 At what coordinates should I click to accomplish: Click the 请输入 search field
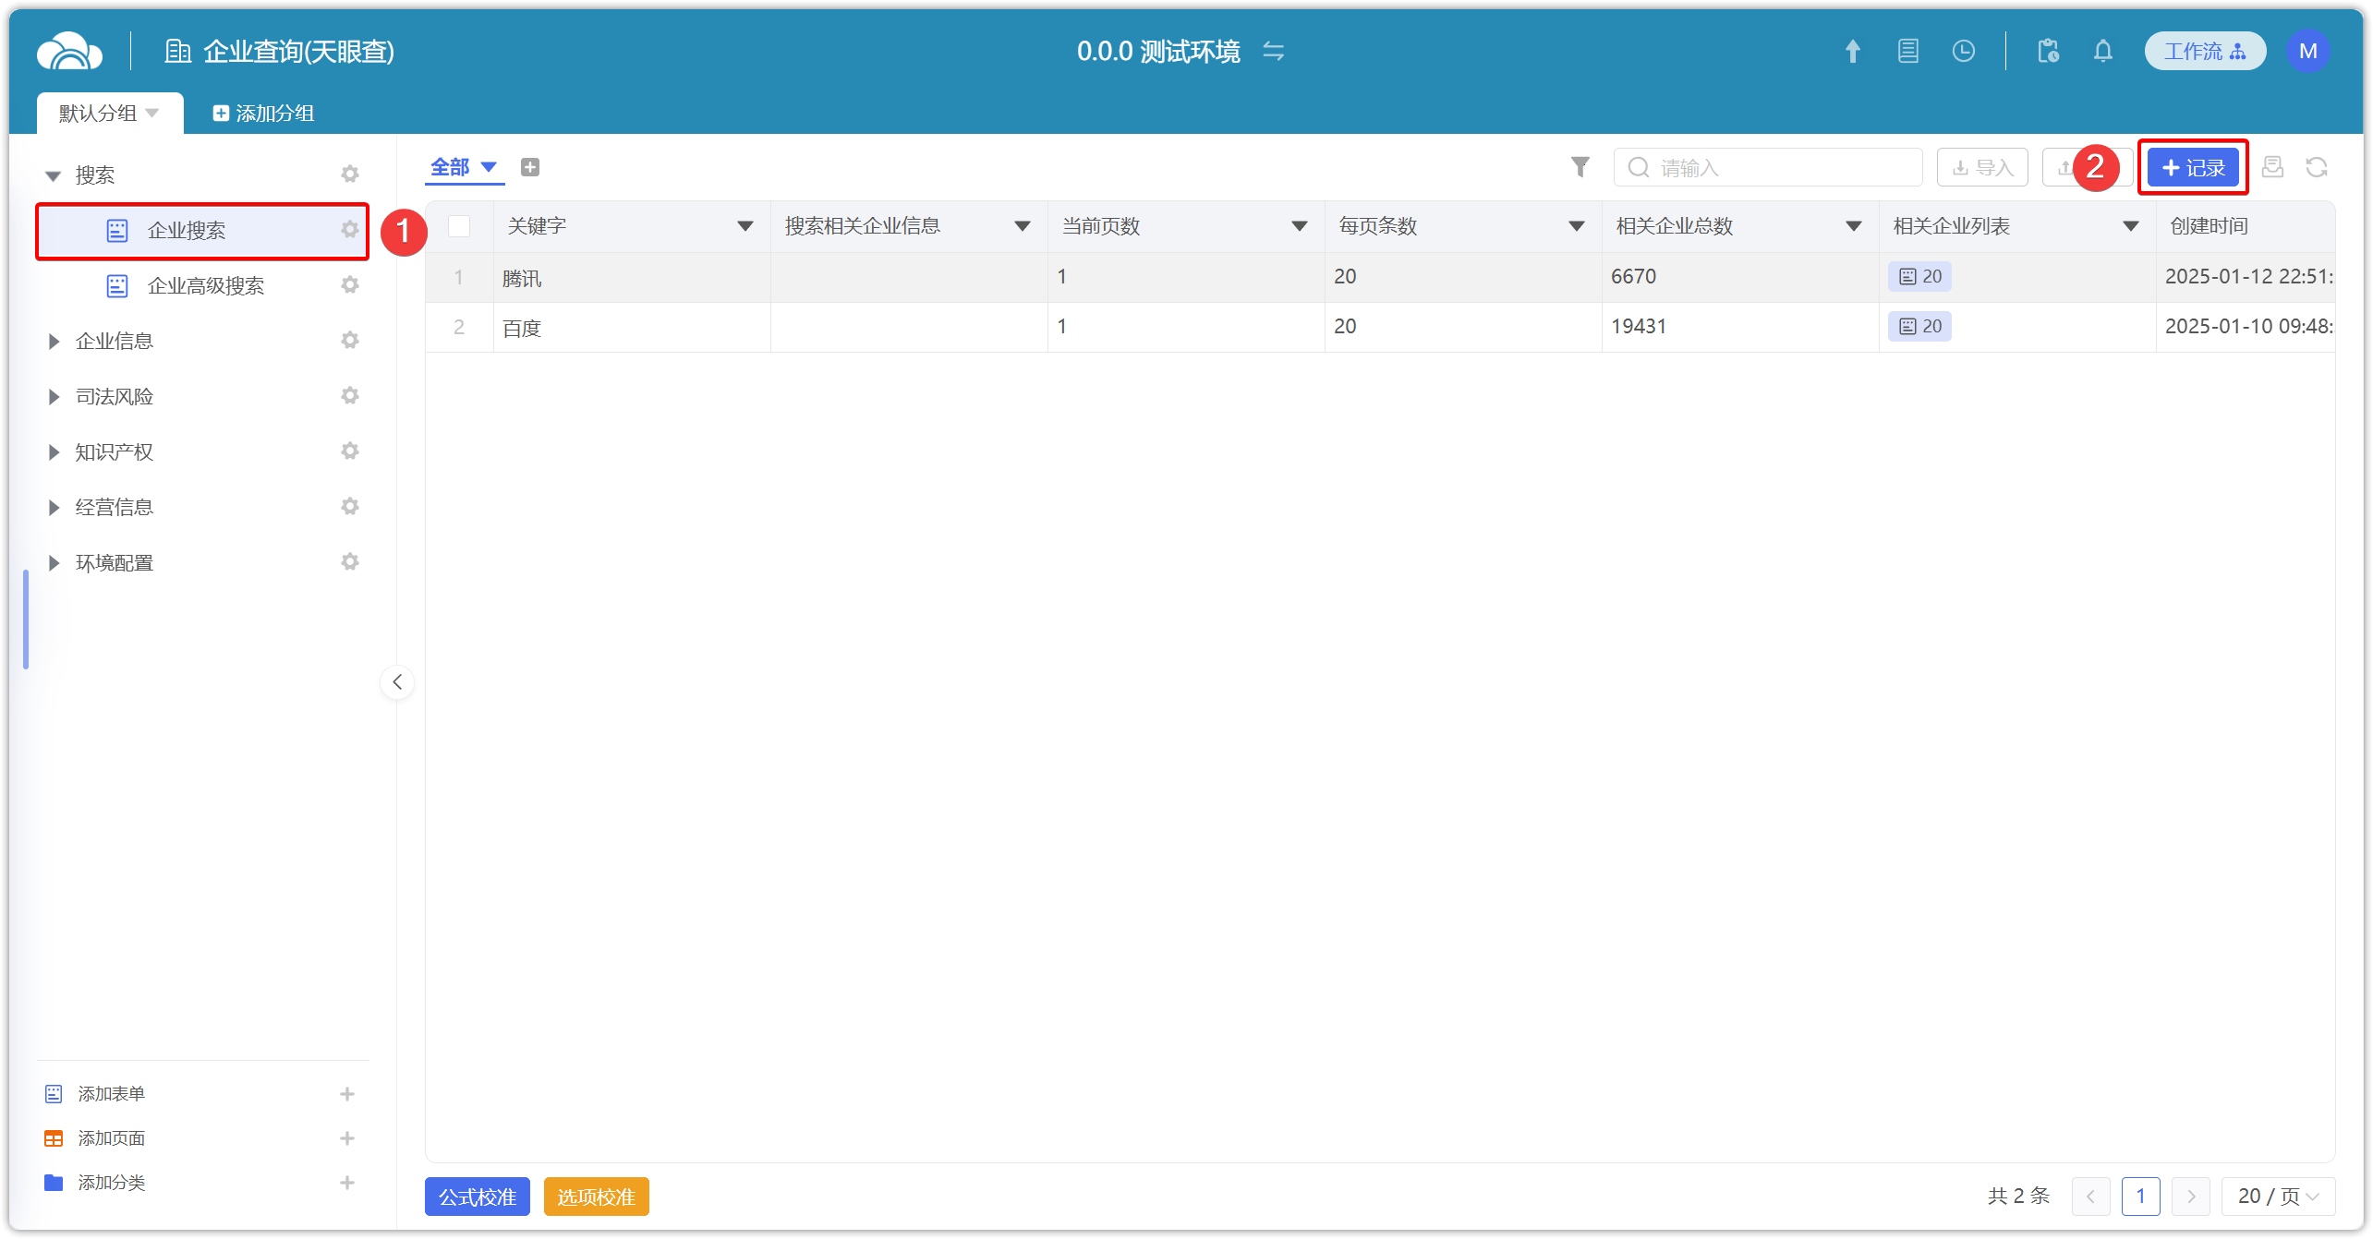[x=1767, y=168]
